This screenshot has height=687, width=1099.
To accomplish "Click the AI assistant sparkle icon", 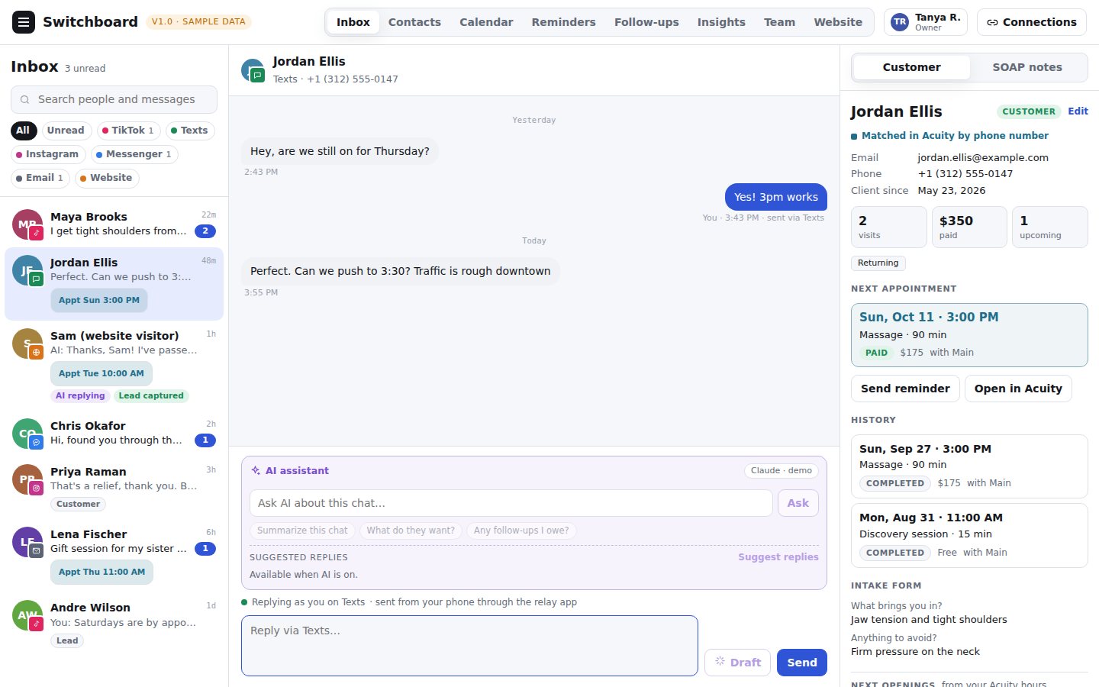I will point(256,471).
